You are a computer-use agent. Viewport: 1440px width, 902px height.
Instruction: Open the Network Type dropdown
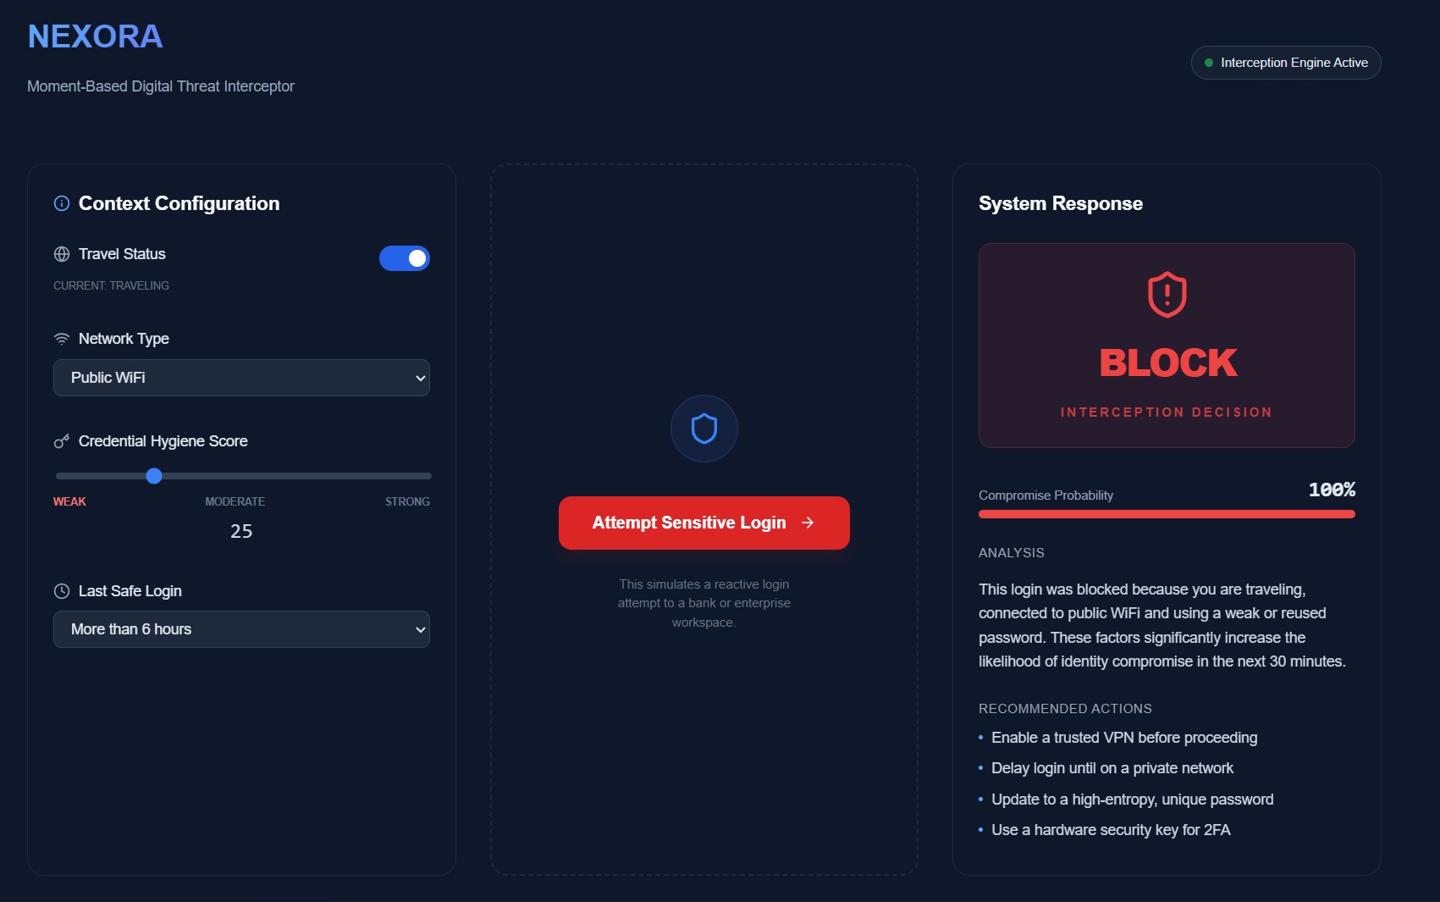tap(241, 378)
